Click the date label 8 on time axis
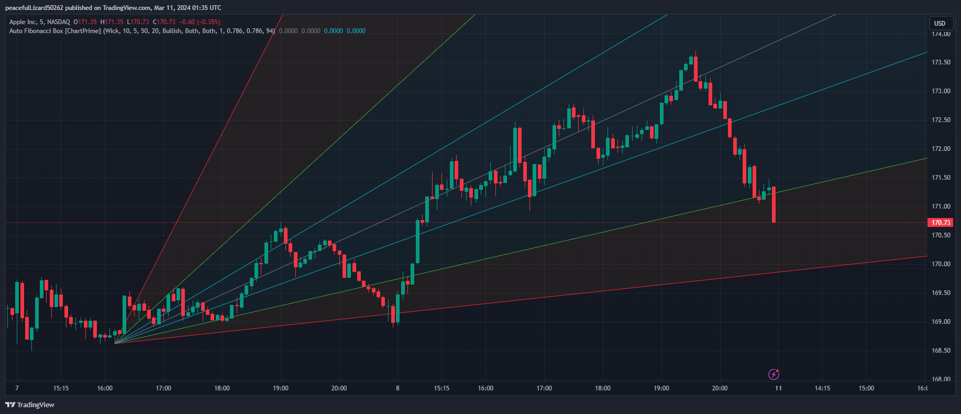Viewport: 961px width, 414px height. [397, 388]
